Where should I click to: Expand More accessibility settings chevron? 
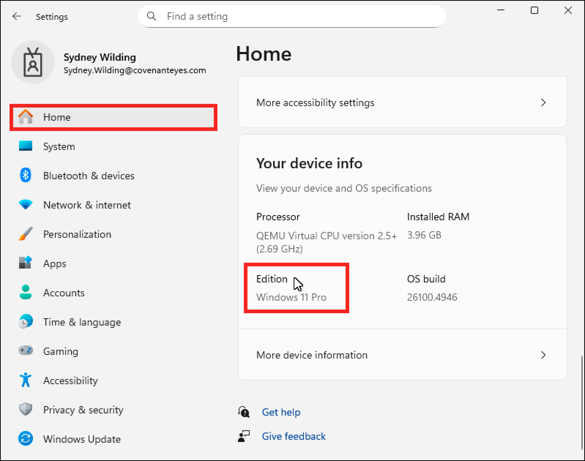click(543, 103)
